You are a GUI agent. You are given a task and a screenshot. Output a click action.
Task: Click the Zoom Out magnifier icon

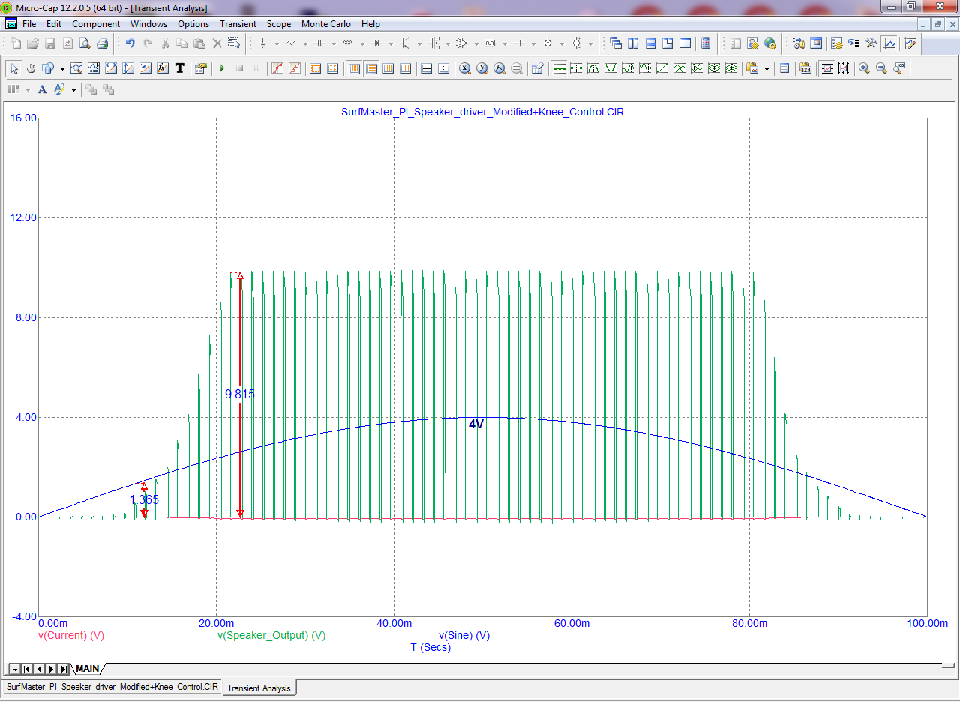click(881, 68)
